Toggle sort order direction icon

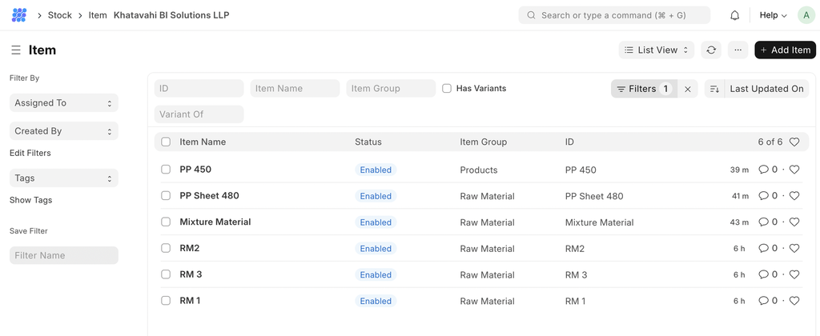[x=714, y=90]
